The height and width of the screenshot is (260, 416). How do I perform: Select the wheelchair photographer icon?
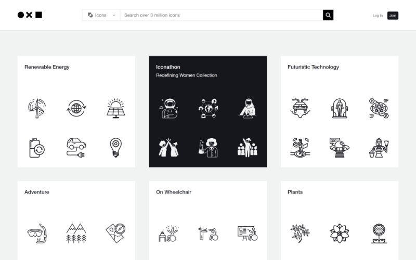(x=209, y=233)
